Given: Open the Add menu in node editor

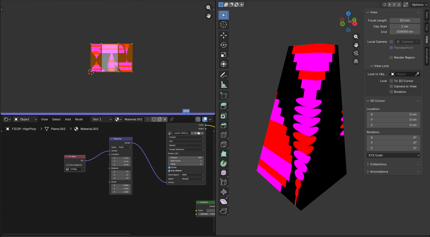Looking at the screenshot, I should (68, 119).
